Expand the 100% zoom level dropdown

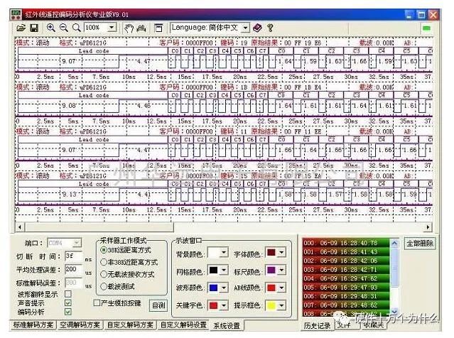[112, 28]
